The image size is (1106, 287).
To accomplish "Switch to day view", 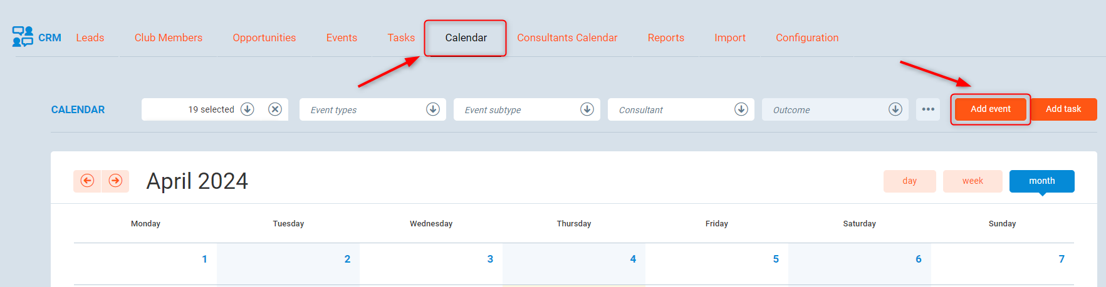I will point(909,181).
